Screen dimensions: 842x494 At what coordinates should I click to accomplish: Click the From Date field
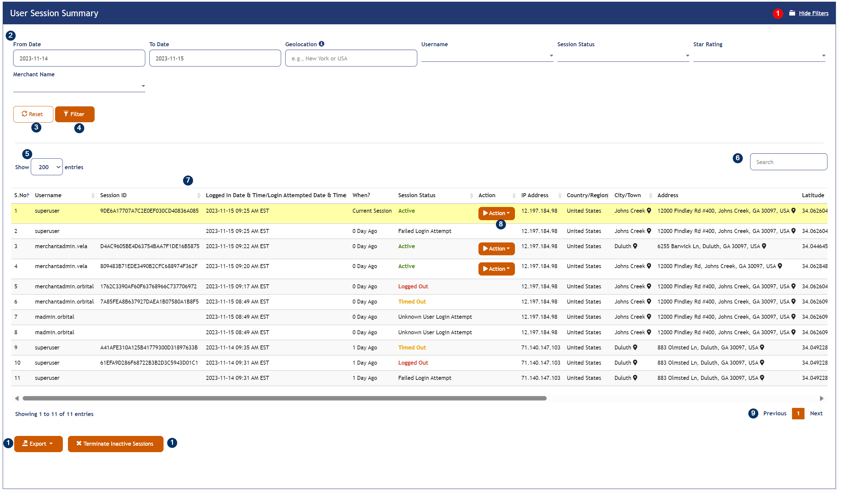pos(79,58)
